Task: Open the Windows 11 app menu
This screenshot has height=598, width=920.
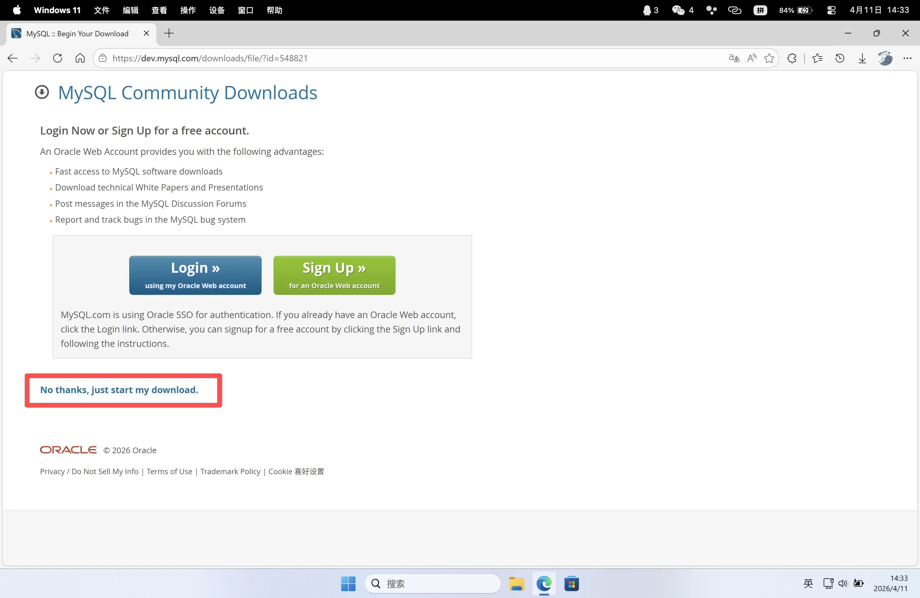Action: click(x=57, y=10)
